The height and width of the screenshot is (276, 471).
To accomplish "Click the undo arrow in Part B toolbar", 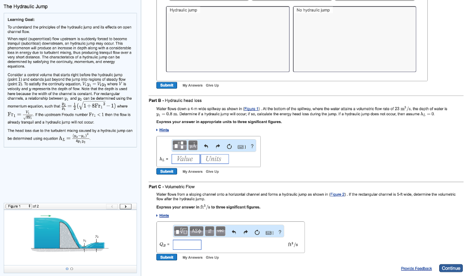I will click(206, 145).
